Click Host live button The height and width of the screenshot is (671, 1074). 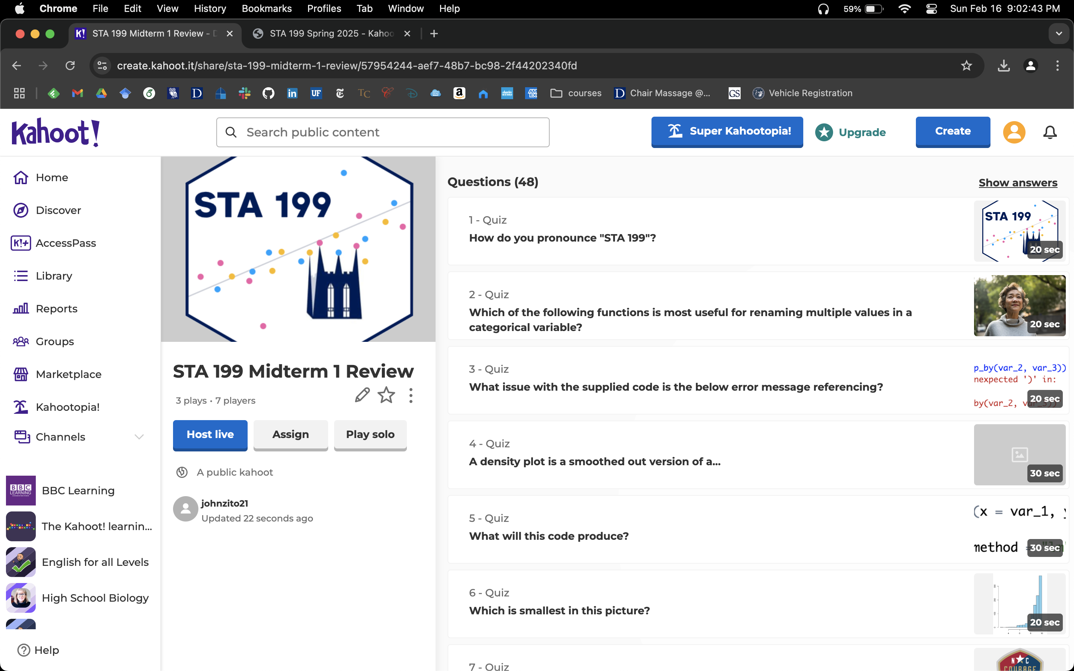pos(210,435)
